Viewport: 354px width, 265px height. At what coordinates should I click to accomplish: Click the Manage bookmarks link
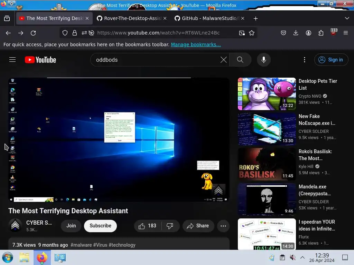196,45
